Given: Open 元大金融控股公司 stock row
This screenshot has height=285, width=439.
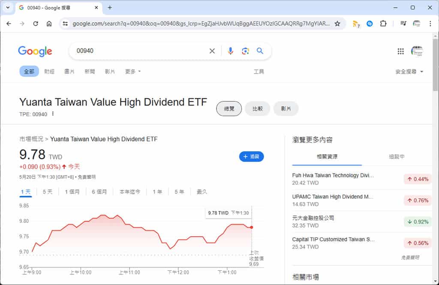Looking at the screenshot, I should point(362,222).
